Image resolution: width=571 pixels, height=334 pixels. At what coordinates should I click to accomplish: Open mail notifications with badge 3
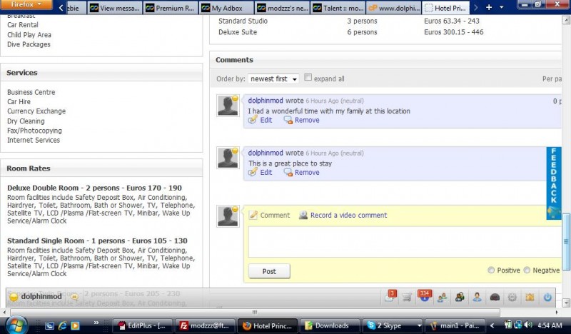pyautogui.click(x=389, y=297)
